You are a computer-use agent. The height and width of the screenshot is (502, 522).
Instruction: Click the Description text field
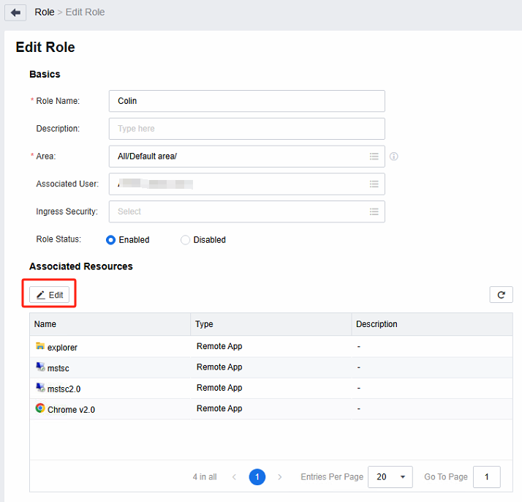(x=246, y=129)
